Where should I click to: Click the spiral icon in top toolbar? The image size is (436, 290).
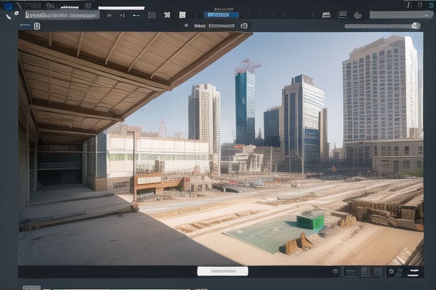click(x=358, y=14)
